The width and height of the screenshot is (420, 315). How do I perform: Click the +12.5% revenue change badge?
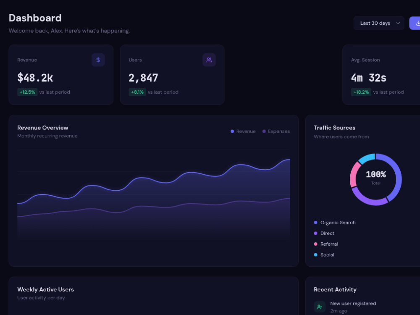point(27,92)
